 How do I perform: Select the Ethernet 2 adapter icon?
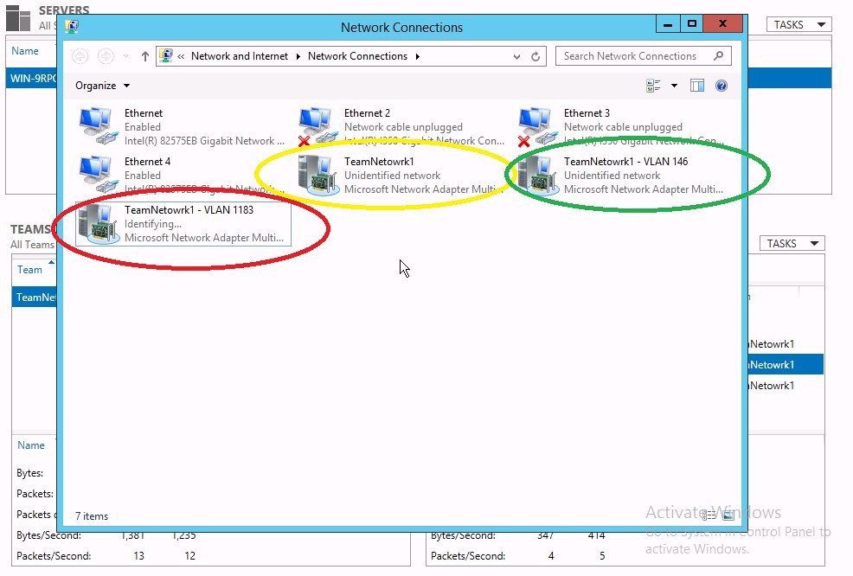[317, 126]
